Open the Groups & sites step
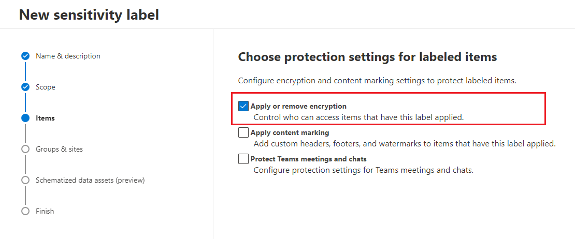The image size is (575, 239). point(59,149)
